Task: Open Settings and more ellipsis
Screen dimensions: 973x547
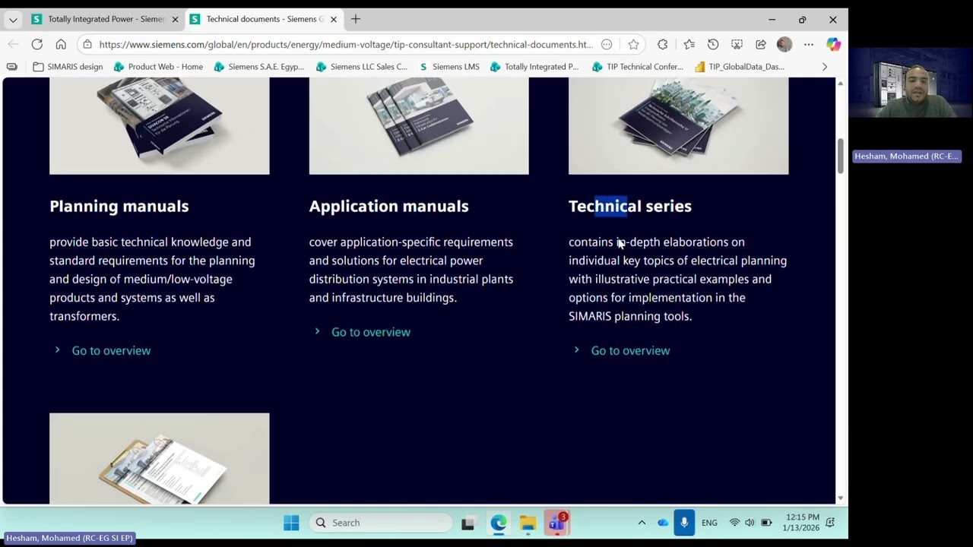Action: coord(809,44)
